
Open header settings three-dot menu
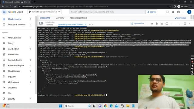(x=184, y=12)
